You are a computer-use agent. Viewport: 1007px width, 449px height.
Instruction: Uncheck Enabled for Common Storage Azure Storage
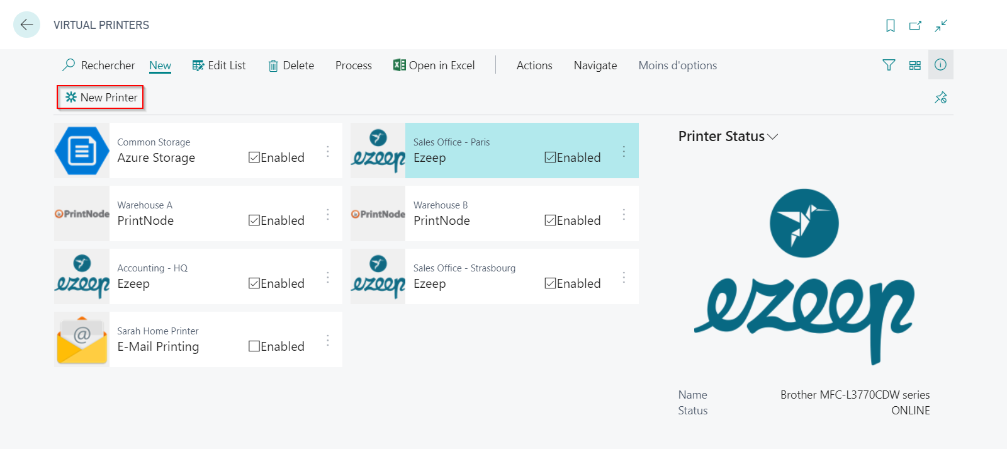pos(254,157)
